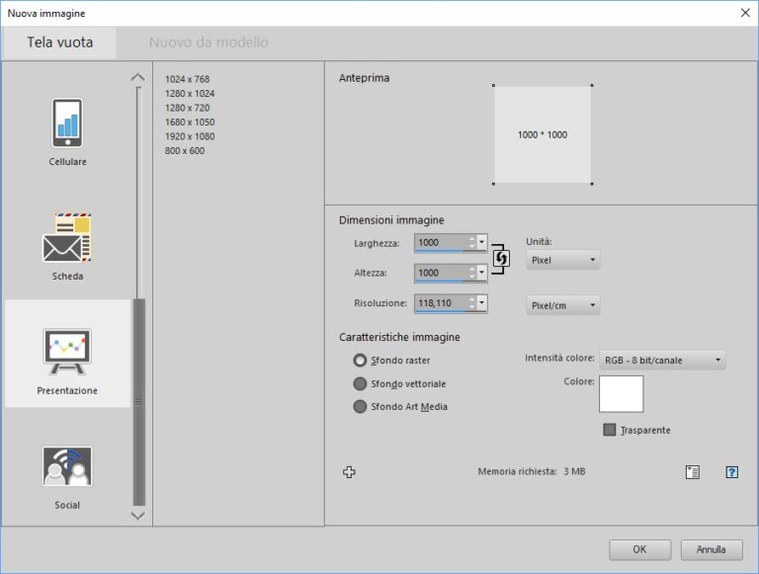Image resolution: width=759 pixels, height=574 pixels.
Task: Expand the Intensità colore dropdown
Action: point(662,361)
